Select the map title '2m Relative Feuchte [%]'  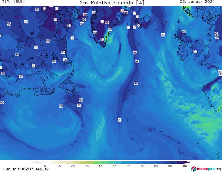(112, 3)
